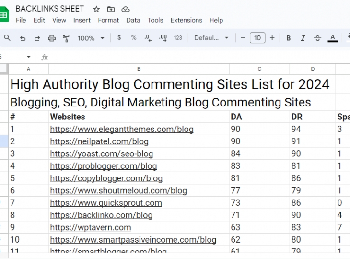Activate the paint format tool
The width and height of the screenshot is (350, 259).
click(66, 38)
